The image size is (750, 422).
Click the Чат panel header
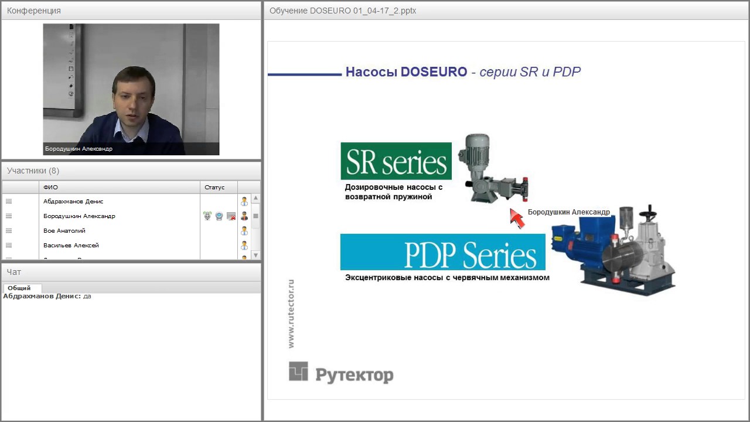(x=131, y=272)
